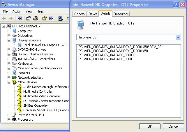Toggle the console tree toolbar icon
The image size is (187, 132).
click(20, 18)
